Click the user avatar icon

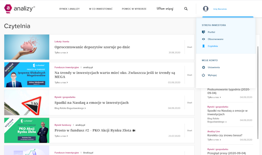pyautogui.click(x=206, y=9)
